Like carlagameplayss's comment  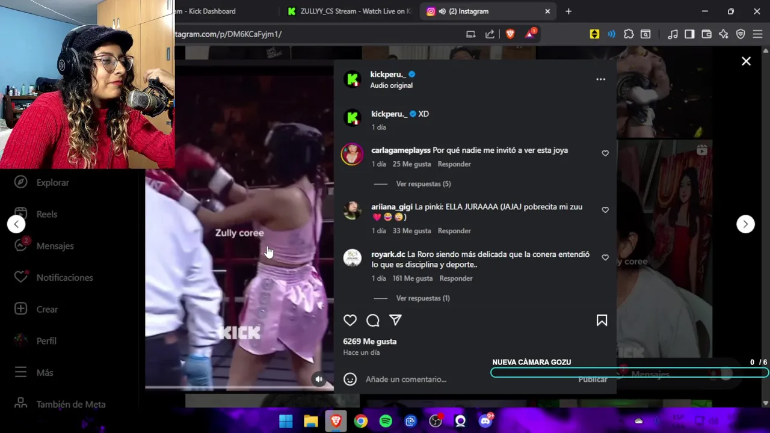tap(605, 153)
